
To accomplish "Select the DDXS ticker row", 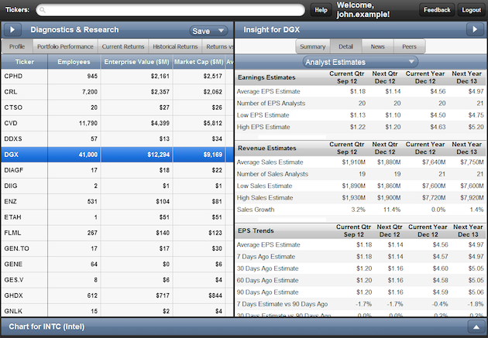I will (117, 139).
